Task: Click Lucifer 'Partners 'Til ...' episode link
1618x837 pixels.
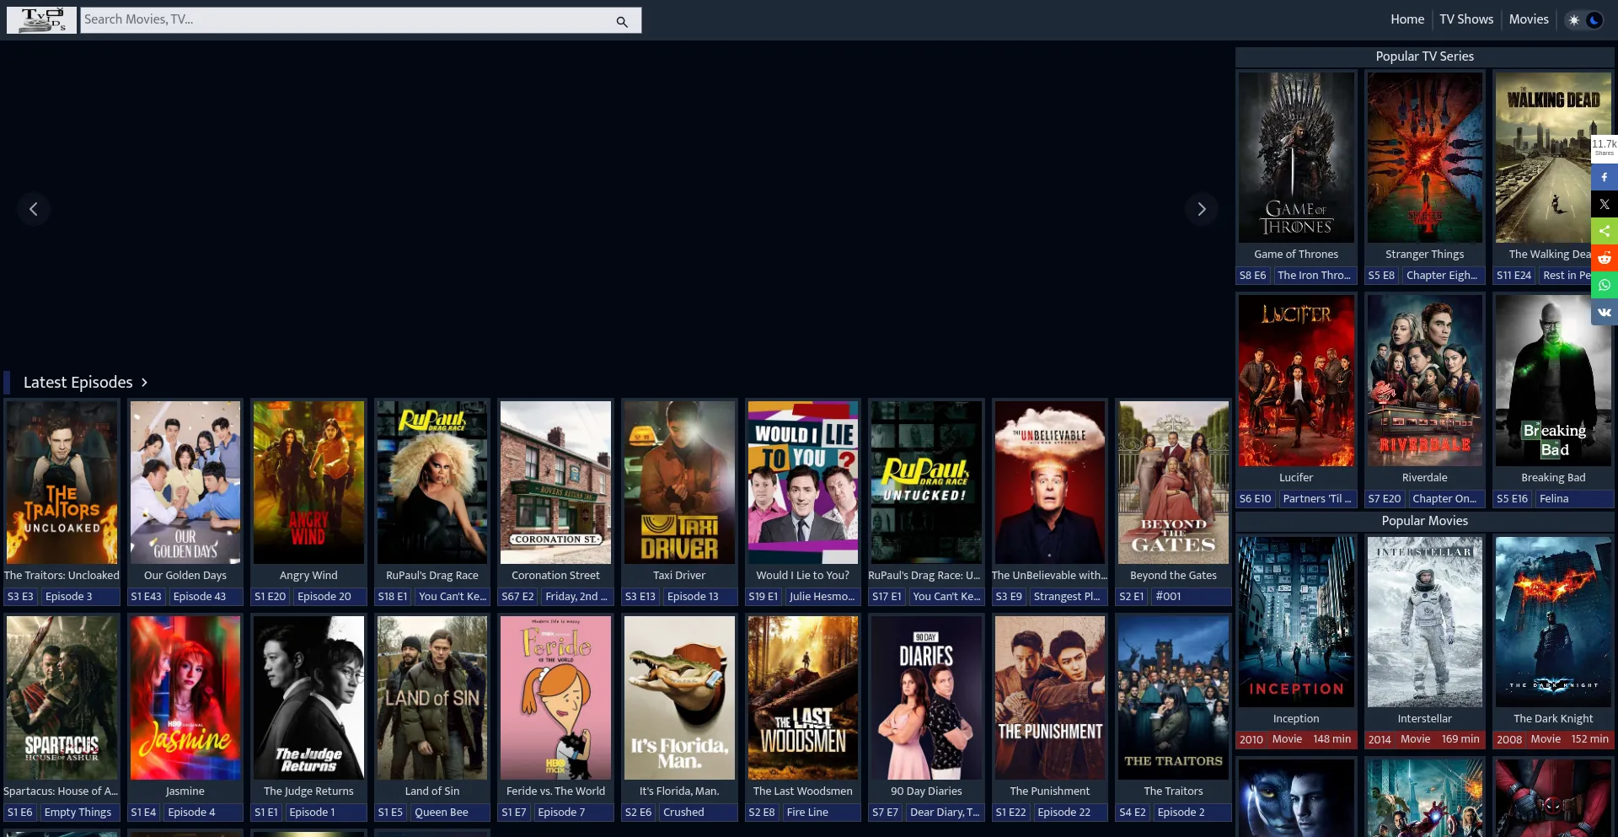Action: 1317,499
